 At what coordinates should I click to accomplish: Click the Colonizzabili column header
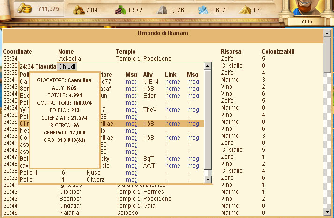pos(278,52)
